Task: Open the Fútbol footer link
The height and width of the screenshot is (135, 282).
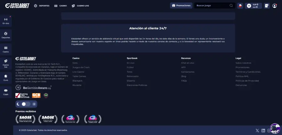Action: pos(130,67)
